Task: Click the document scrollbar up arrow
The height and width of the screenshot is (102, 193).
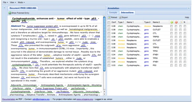Action: (104, 91)
